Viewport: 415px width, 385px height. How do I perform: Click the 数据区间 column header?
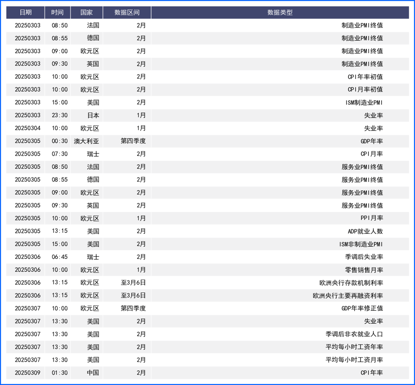[127, 13]
